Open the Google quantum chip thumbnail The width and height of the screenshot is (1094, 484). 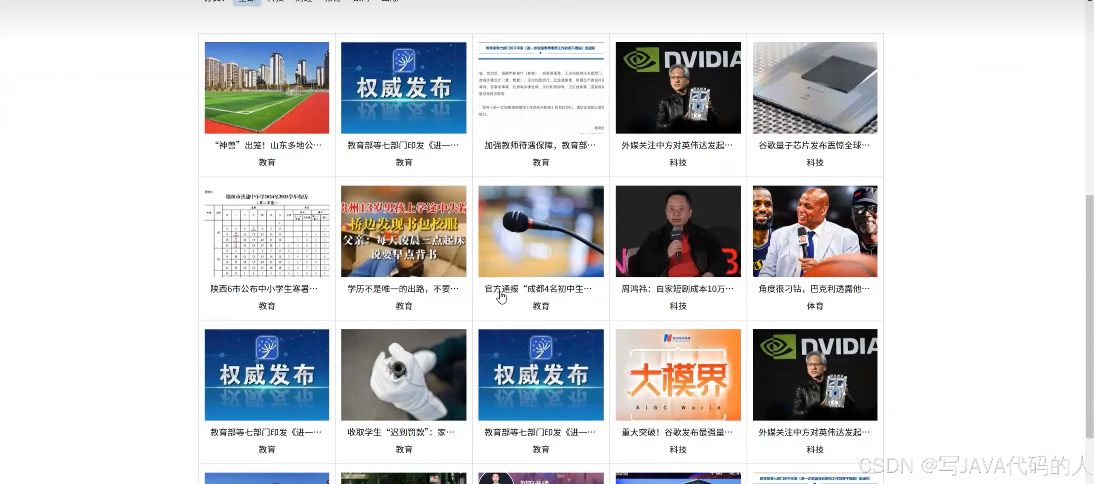click(815, 88)
